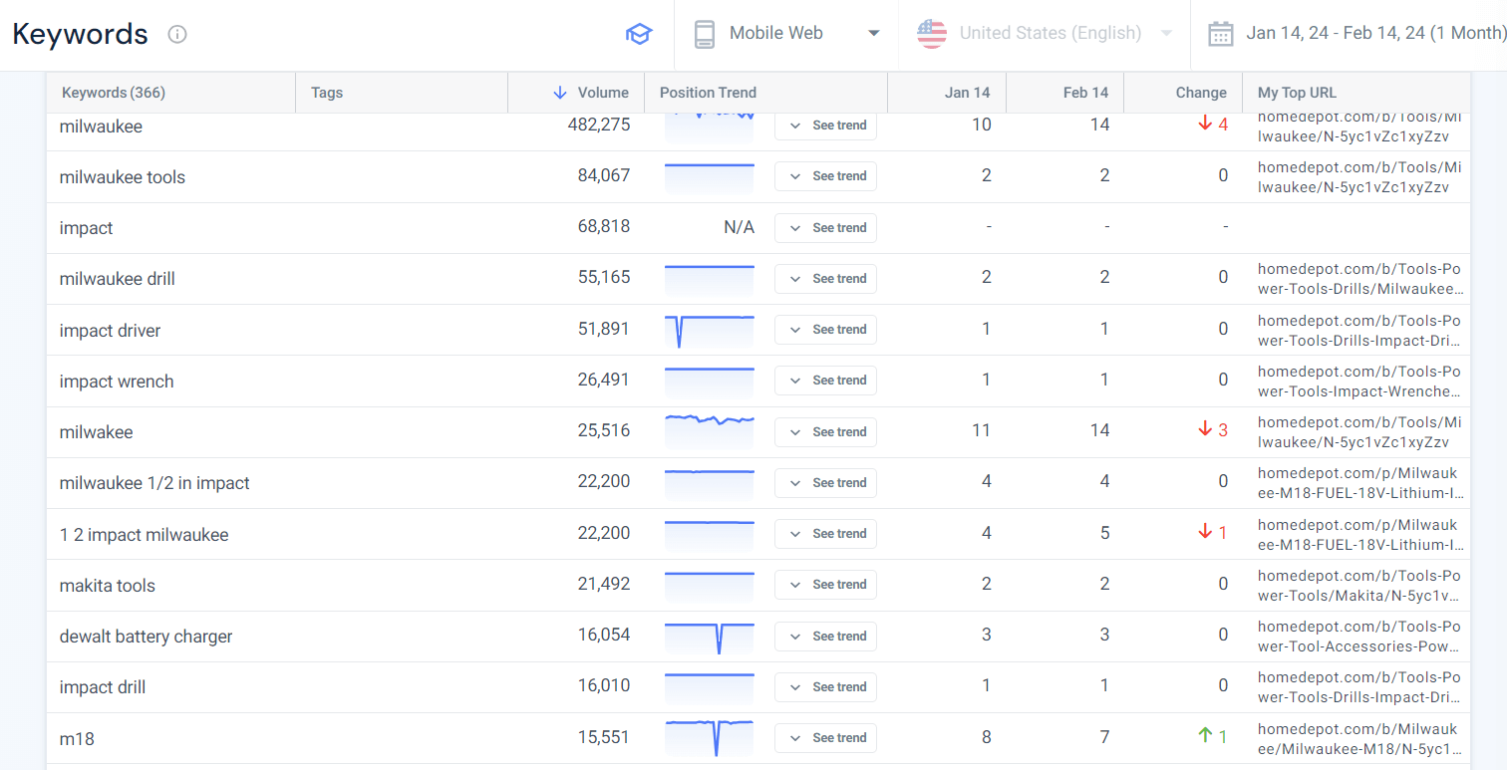
Task: Click the blue sort arrow beside Volume
Action: (x=560, y=93)
